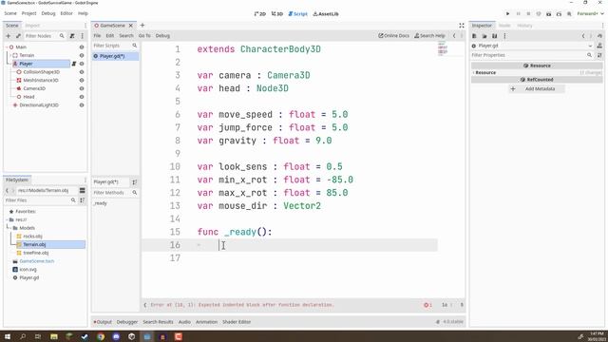This screenshot has height=342, width=608.
Task: Hide the MeshInstance3D node
Action: (x=82, y=80)
